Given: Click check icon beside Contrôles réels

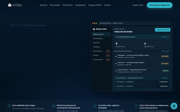Looking at the screenshot, I should click(x=95, y=106).
